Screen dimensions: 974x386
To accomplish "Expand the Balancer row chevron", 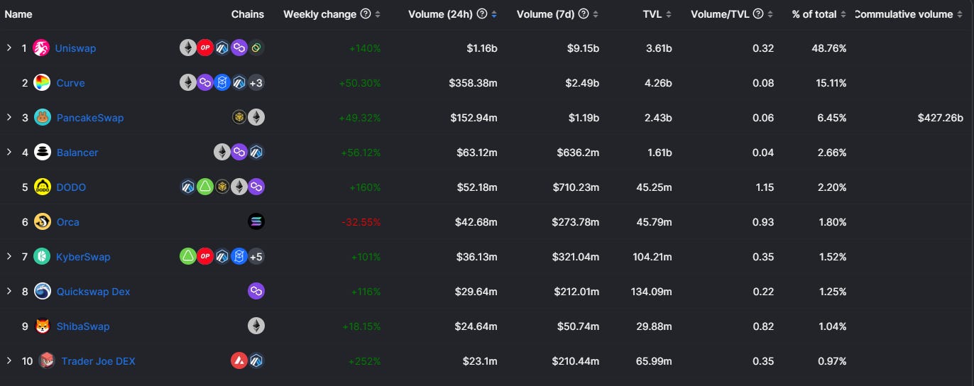I will click(9, 153).
